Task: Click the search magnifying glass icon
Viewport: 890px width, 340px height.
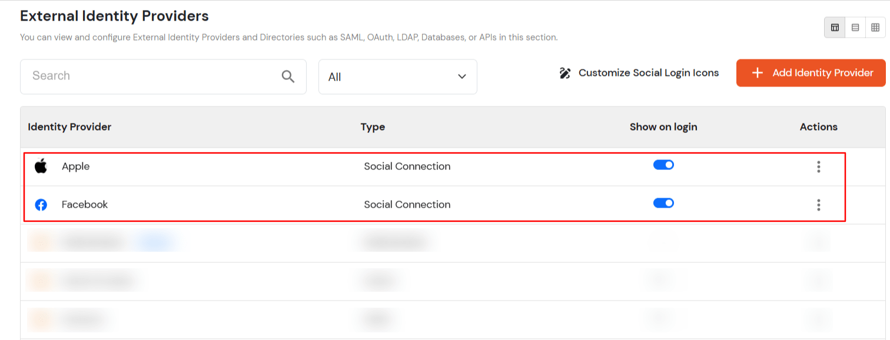Action: [x=288, y=76]
